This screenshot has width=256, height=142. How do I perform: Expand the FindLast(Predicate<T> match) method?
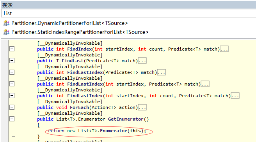tap(12, 61)
